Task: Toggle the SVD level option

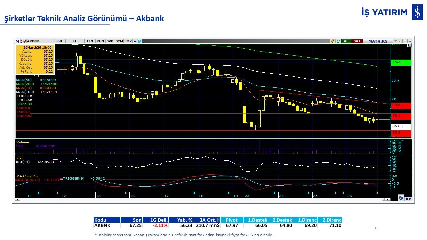Action: point(110,41)
